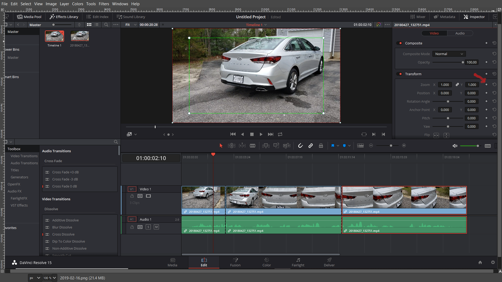Zoom out timeline with minus button
Screen dimensions: 502x282
(371, 145)
